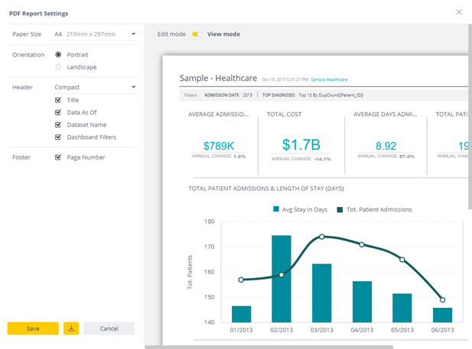Click the 01/2013 bar in the chart

(242, 314)
